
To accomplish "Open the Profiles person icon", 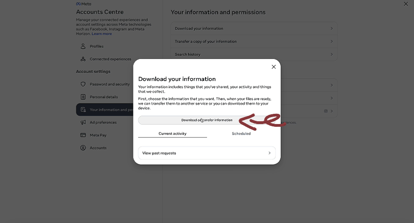I will pyautogui.click(x=83, y=46).
